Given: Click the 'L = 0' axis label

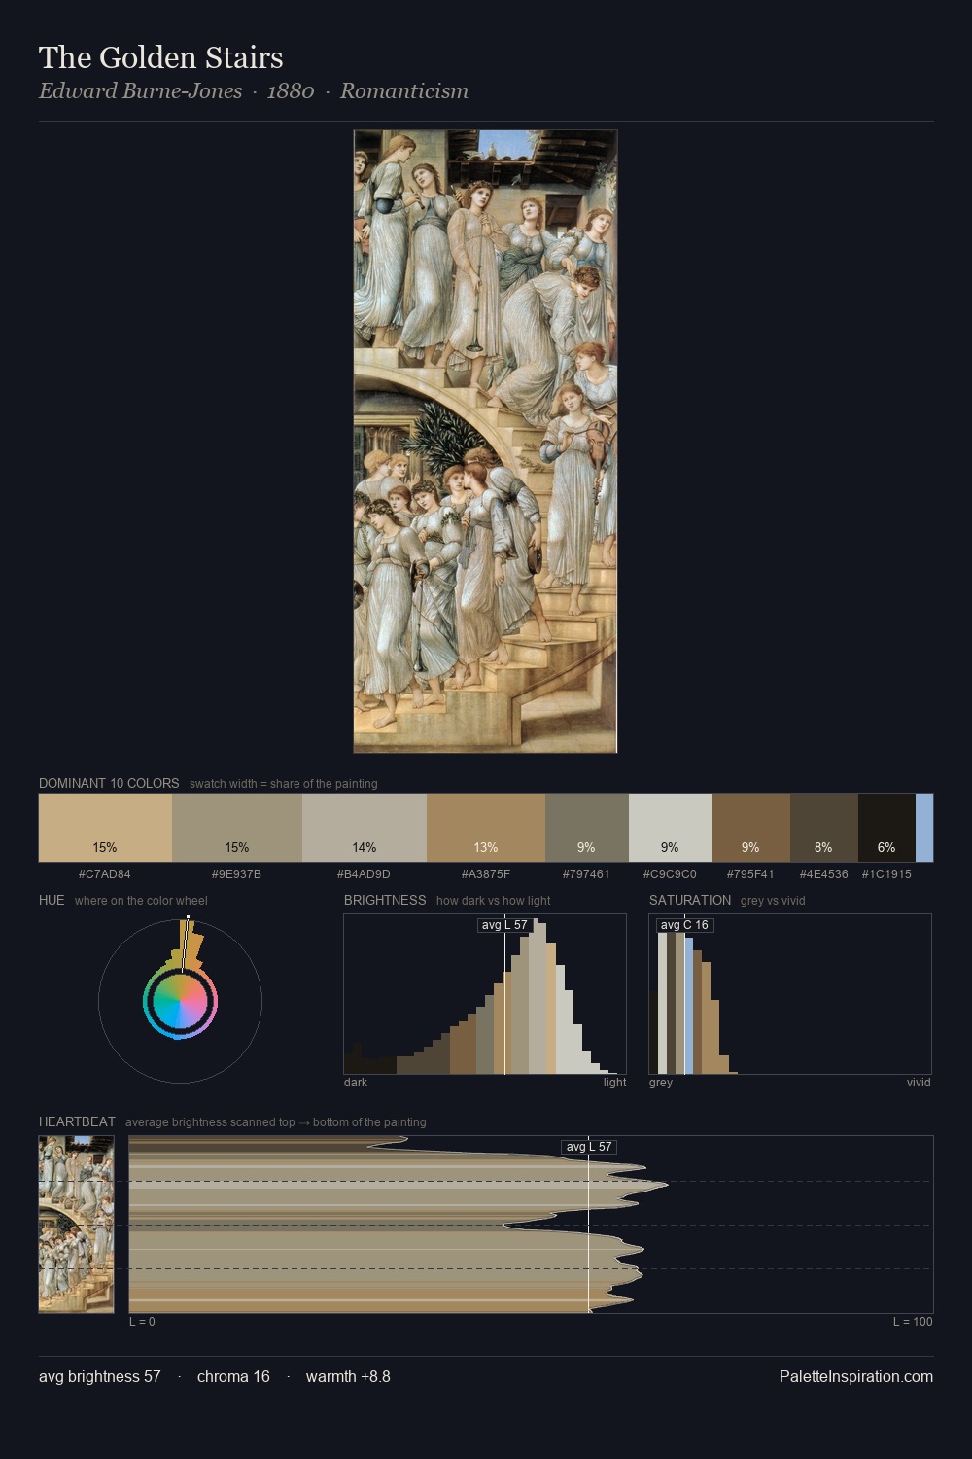Looking at the screenshot, I should coord(142,1322).
